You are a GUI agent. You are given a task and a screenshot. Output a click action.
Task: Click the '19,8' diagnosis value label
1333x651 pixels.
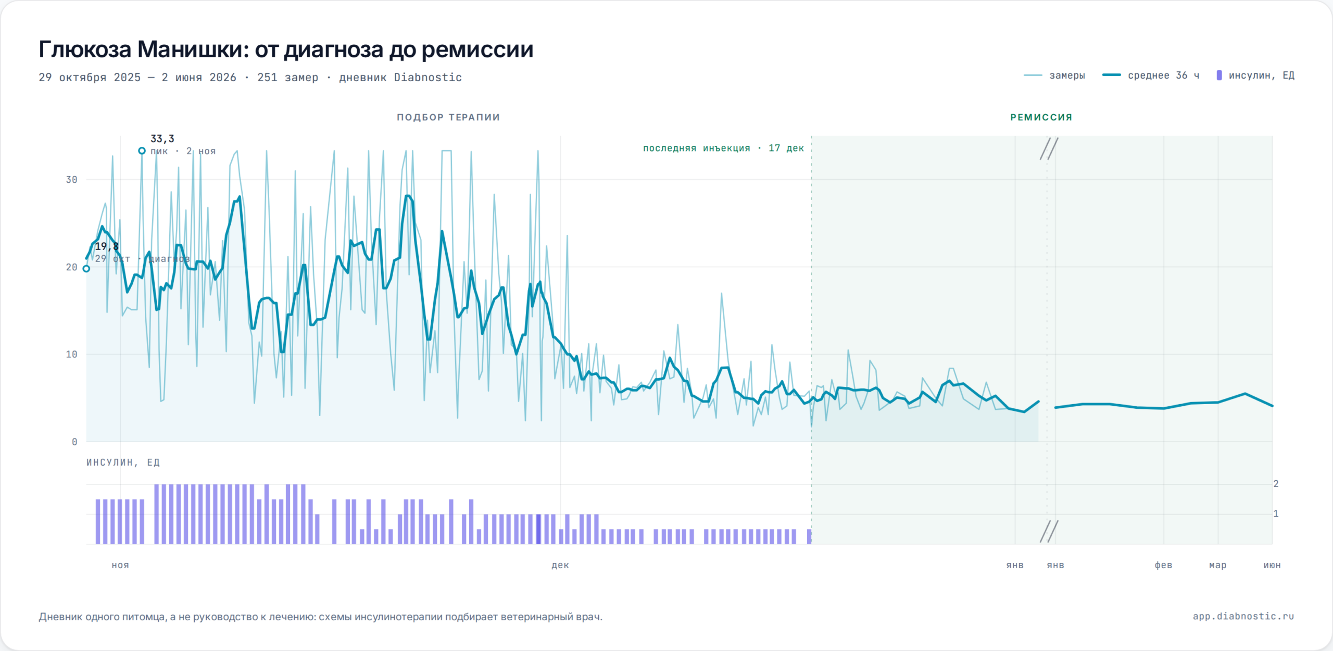tap(107, 246)
